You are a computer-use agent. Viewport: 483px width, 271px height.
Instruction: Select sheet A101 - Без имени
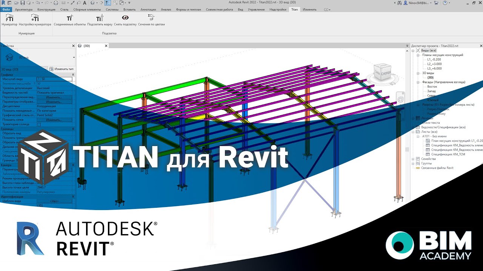(434, 136)
